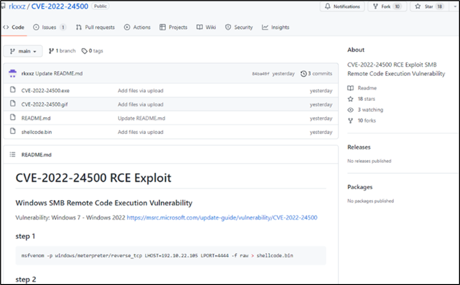Click the Star count badge 18

click(x=440, y=6)
